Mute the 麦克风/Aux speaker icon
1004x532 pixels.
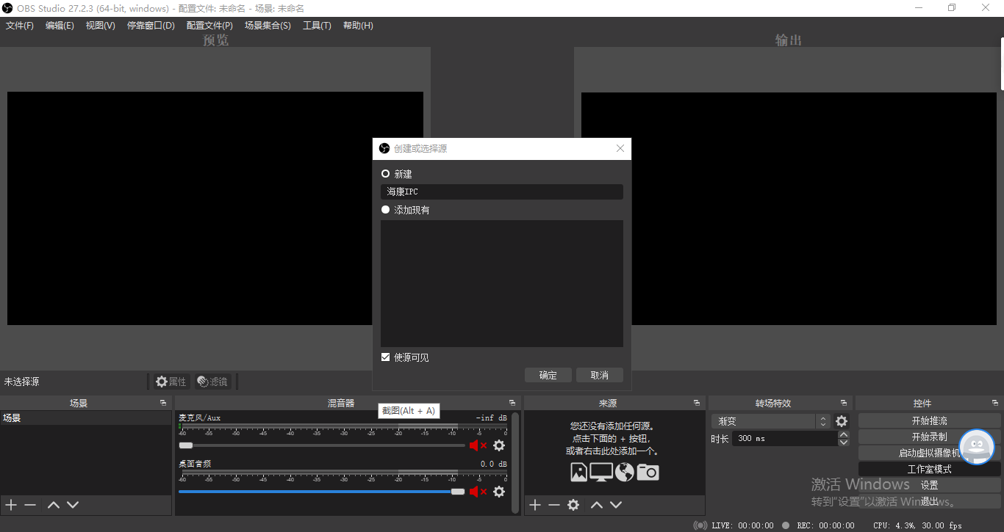(x=478, y=445)
